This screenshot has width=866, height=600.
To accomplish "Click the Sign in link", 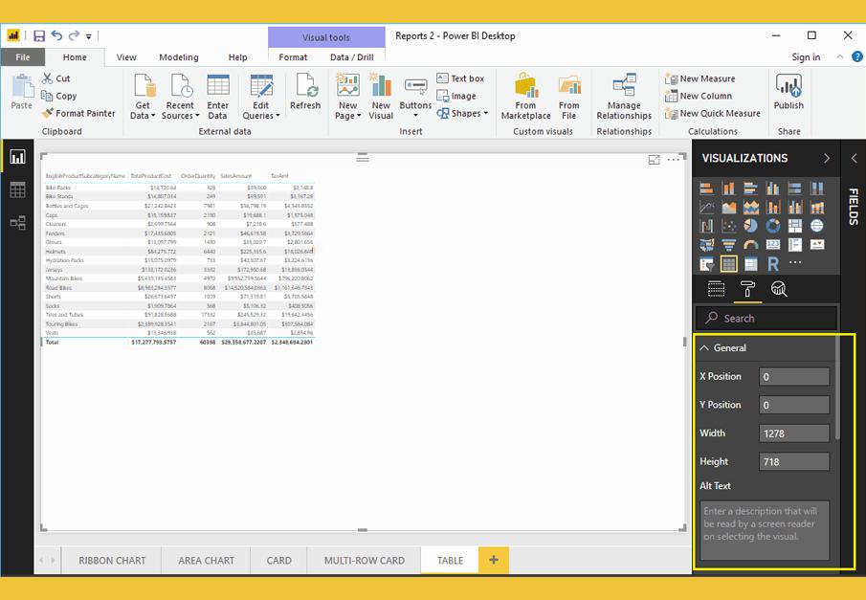I will click(x=806, y=57).
